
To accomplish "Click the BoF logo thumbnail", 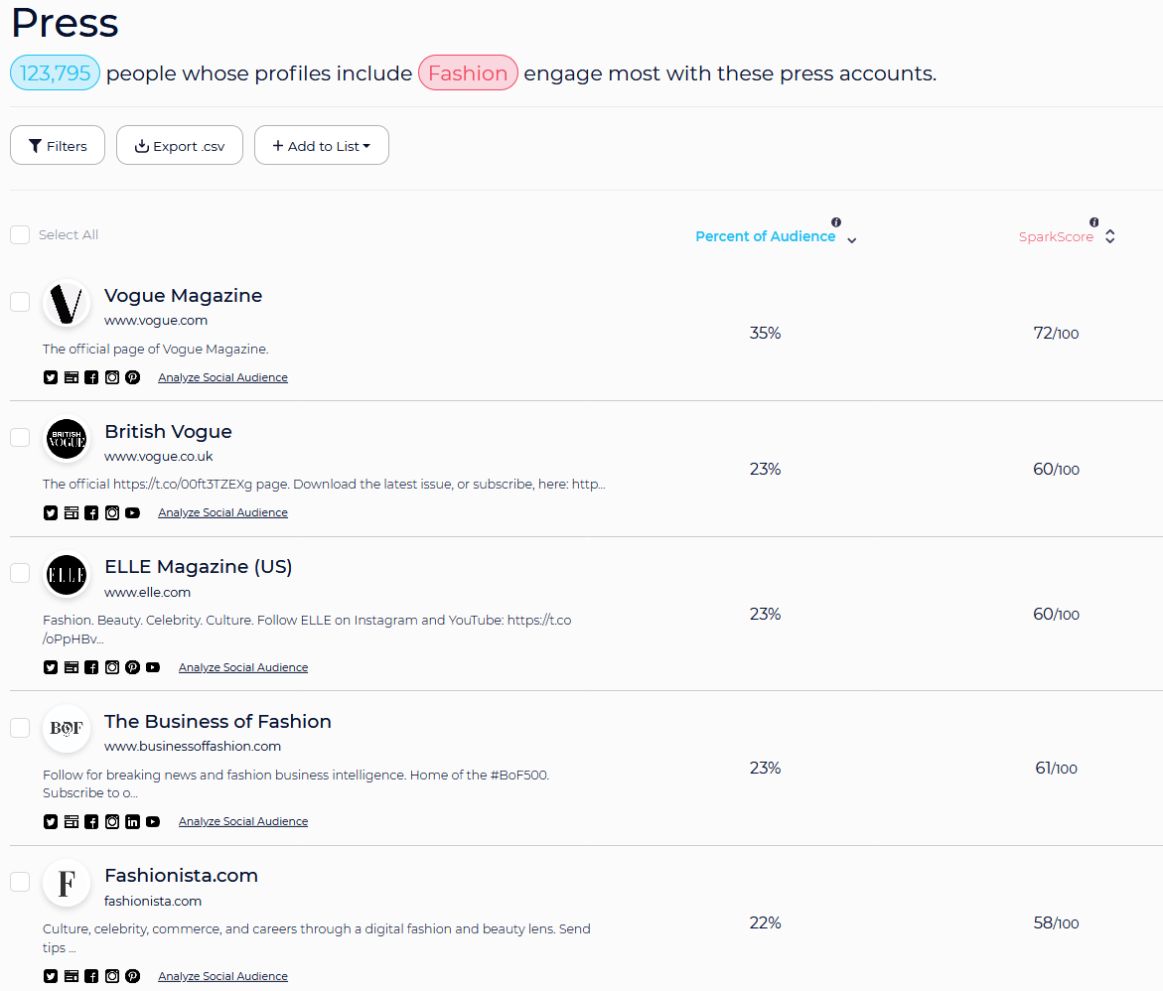I will tap(67, 729).
